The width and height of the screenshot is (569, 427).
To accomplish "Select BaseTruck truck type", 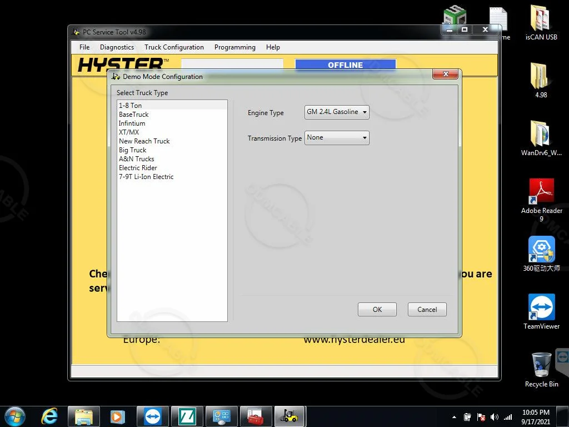I will [172, 115].
